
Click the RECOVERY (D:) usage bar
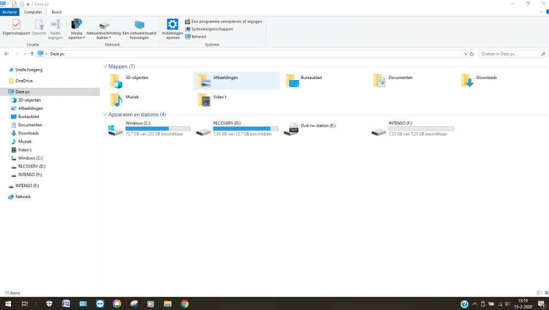[x=245, y=128]
